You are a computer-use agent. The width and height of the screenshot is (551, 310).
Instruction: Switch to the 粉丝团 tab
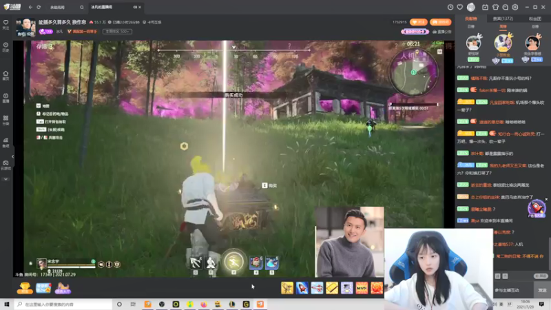pos(535,19)
